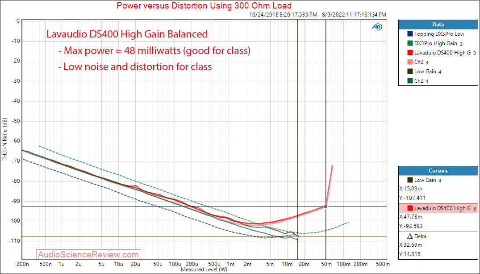Screen dimensions: 480x274
Task: Click the cursor value 'Y:-92.593'
Action: 411,226
